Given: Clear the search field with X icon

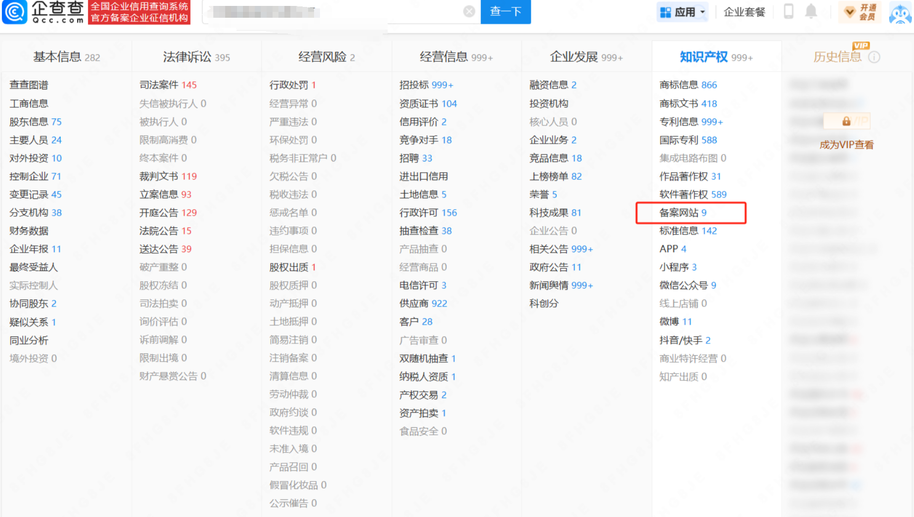Looking at the screenshot, I should tap(469, 11).
